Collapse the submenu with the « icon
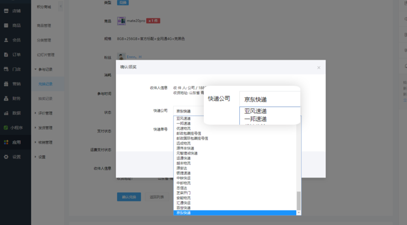The width and height of the screenshot is (407, 225). pos(61,6)
